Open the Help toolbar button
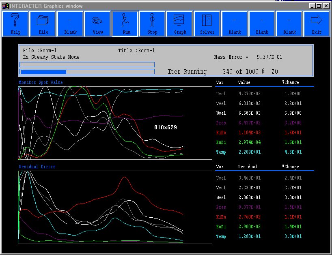 pyautogui.click(x=15, y=24)
